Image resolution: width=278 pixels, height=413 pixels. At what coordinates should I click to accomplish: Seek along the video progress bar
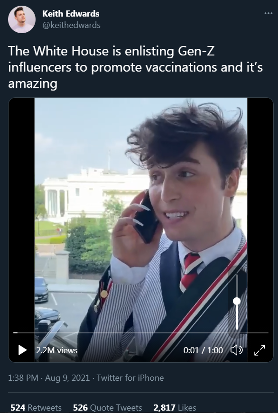[x=141, y=333]
